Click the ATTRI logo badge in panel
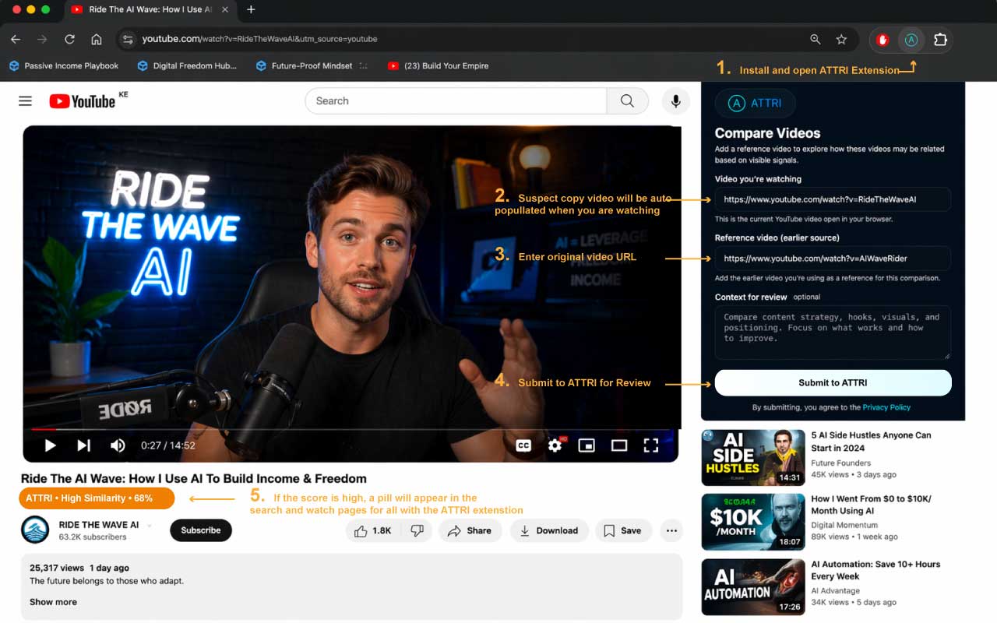Viewport: 997px width, 623px height. [755, 104]
